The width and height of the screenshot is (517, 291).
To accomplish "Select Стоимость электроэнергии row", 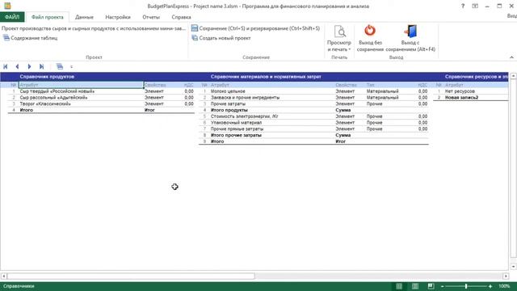I will [x=313, y=116].
